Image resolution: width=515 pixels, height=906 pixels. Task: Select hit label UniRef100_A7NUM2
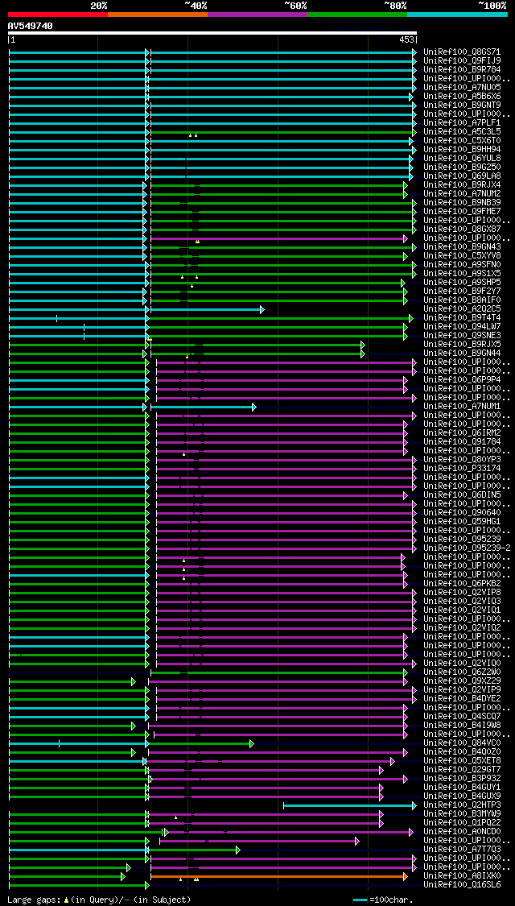pyautogui.click(x=462, y=193)
